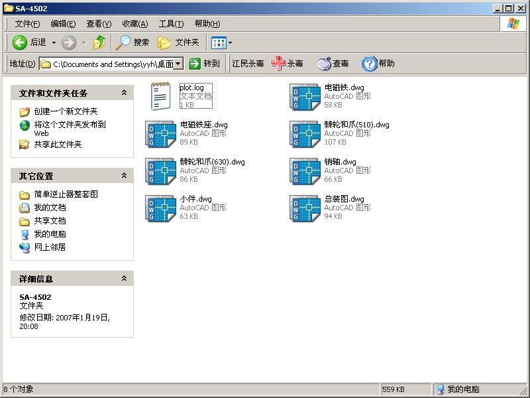The image size is (530, 398).
Task: Open the 编辑(E) menu
Action: click(63, 24)
